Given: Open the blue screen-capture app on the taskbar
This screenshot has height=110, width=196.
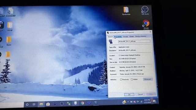Looking at the screenshot, I should click(x=89, y=103).
